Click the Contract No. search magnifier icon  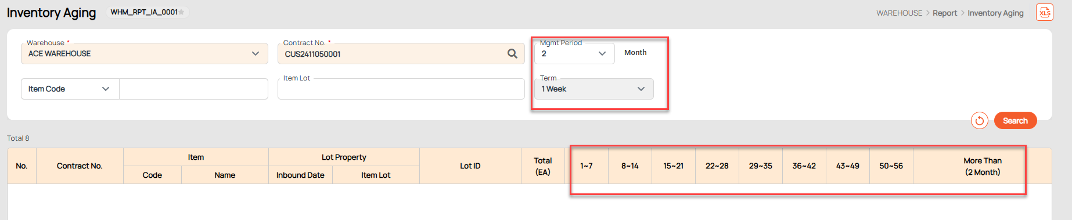(512, 54)
